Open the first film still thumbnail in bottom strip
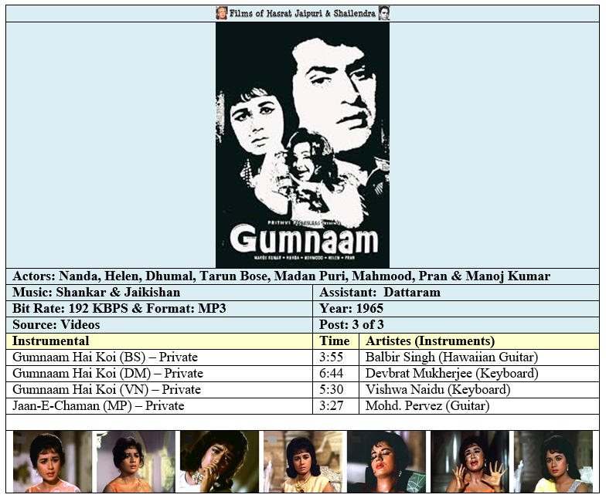Screen dimensions: 606x498 coord(53,462)
